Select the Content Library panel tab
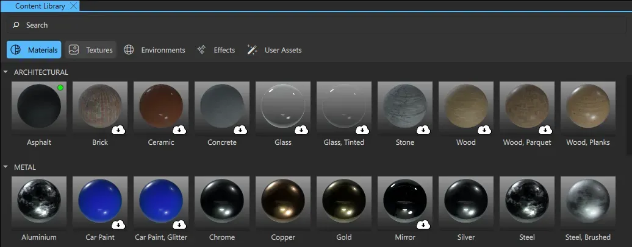 click(x=40, y=6)
